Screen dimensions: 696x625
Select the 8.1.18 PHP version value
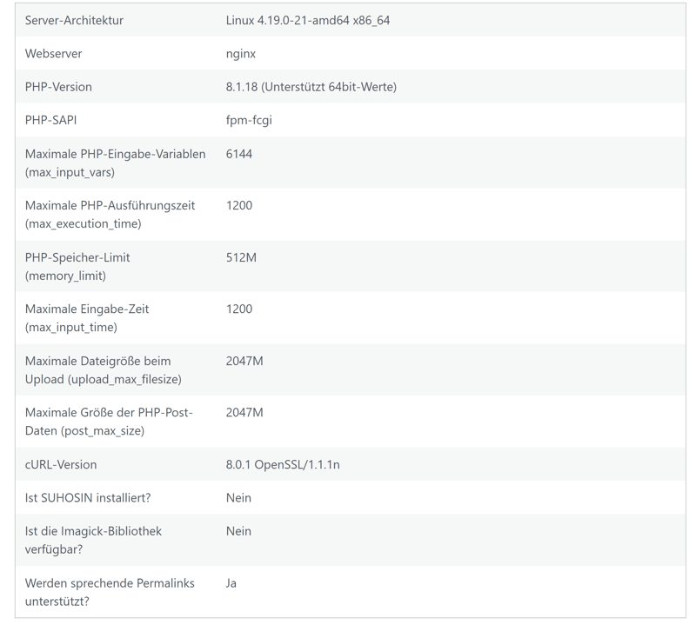coord(311,87)
